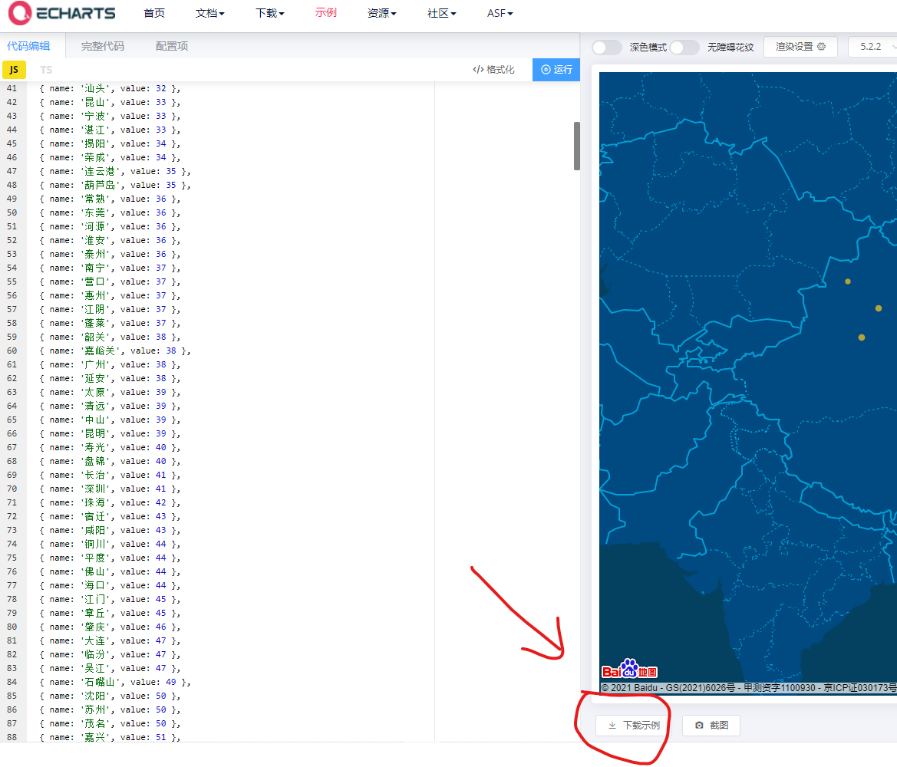
Task: Switch to the 完整代码 tab
Action: click(102, 46)
